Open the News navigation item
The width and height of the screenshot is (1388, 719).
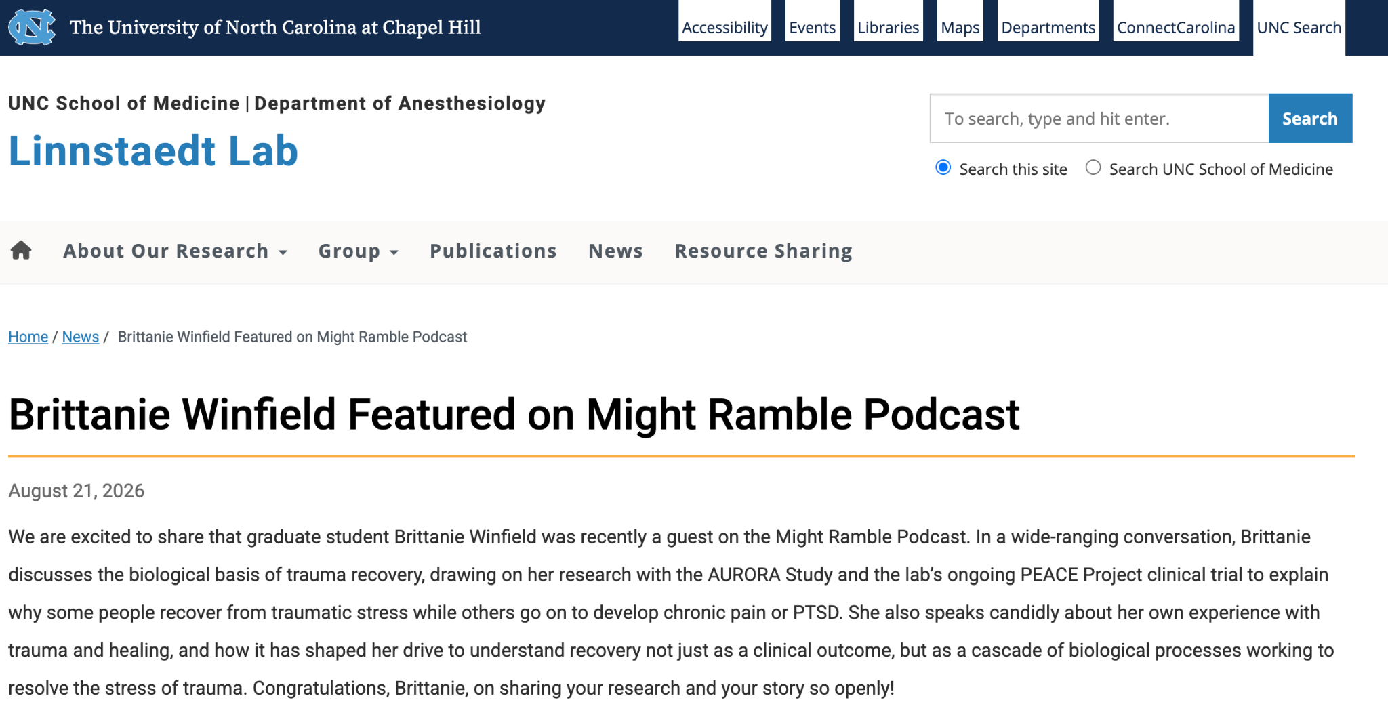[x=616, y=251]
